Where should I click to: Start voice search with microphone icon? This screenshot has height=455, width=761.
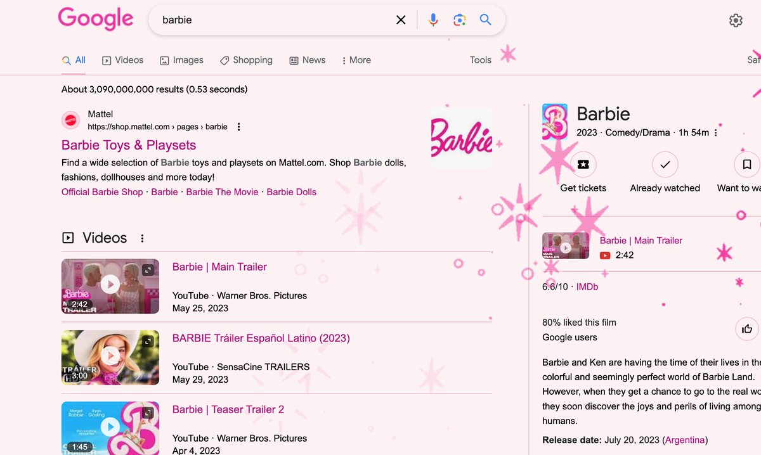(433, 20)
